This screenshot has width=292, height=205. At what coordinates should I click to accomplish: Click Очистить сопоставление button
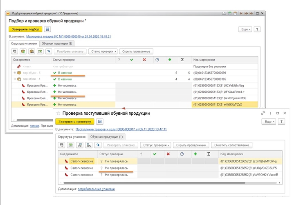coord(231,145)
